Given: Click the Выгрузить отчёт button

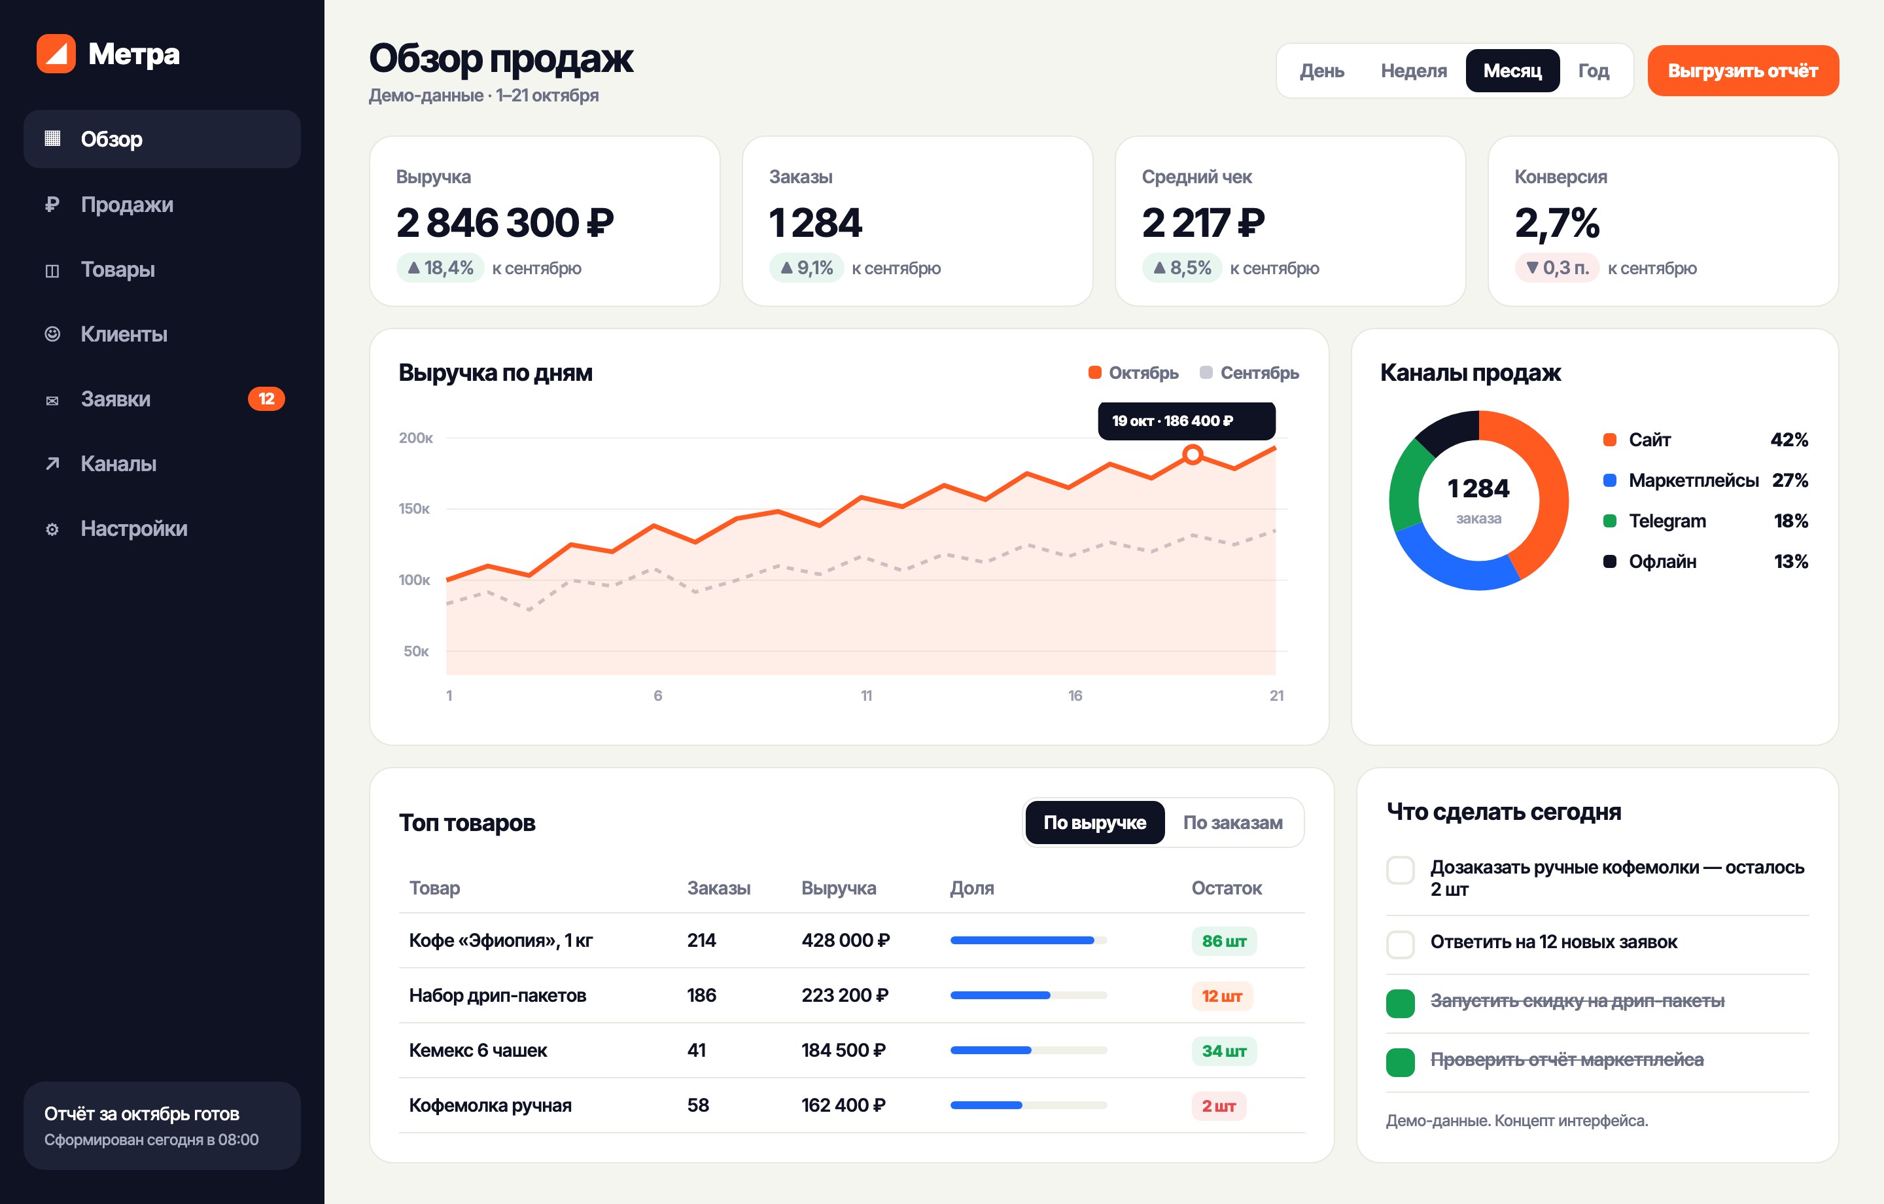Looking at the screenshot, I should pyautogui.click(x=1743, y=71).
